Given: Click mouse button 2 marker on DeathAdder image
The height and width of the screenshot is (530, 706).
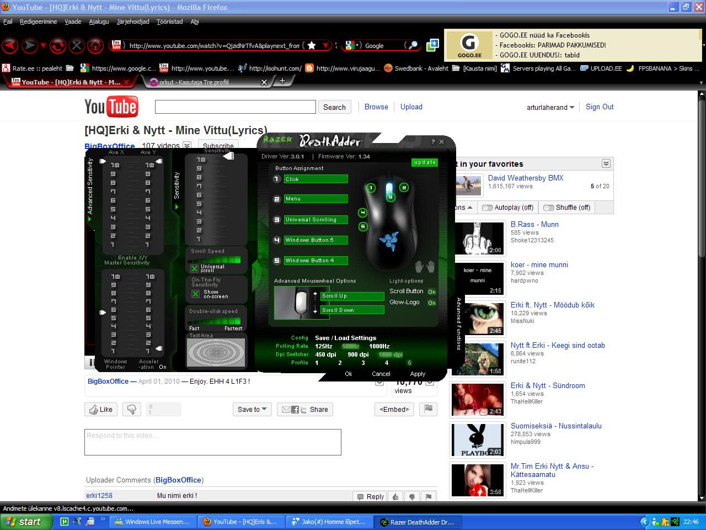Looking at the screenshot, I should [404, 188].
